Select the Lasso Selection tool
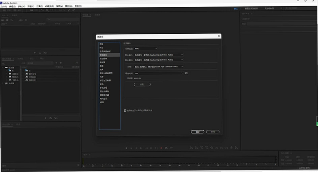 pyautogui.click(x=65, y=10)
